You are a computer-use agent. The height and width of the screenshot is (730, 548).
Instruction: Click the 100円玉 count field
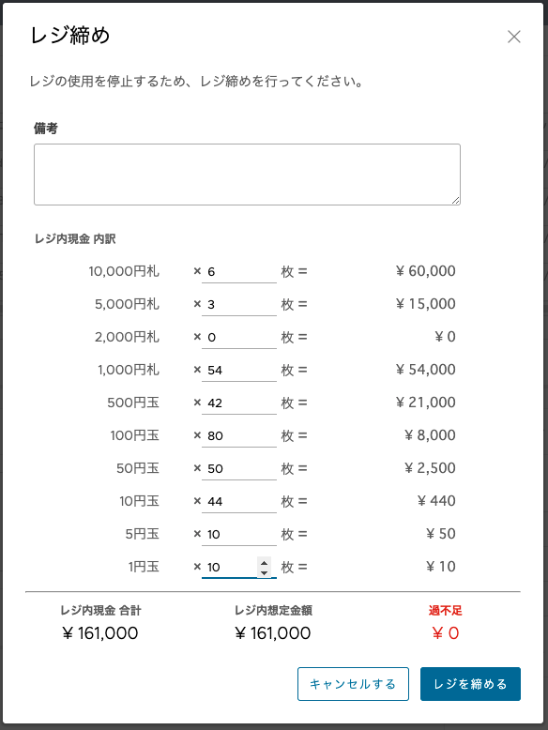click(239, 436)
